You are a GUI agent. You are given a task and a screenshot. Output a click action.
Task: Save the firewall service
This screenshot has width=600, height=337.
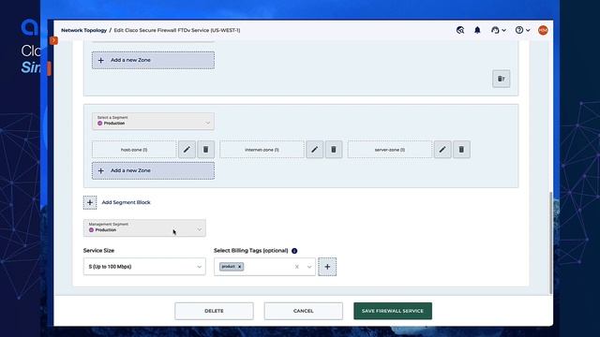[393, 311]
